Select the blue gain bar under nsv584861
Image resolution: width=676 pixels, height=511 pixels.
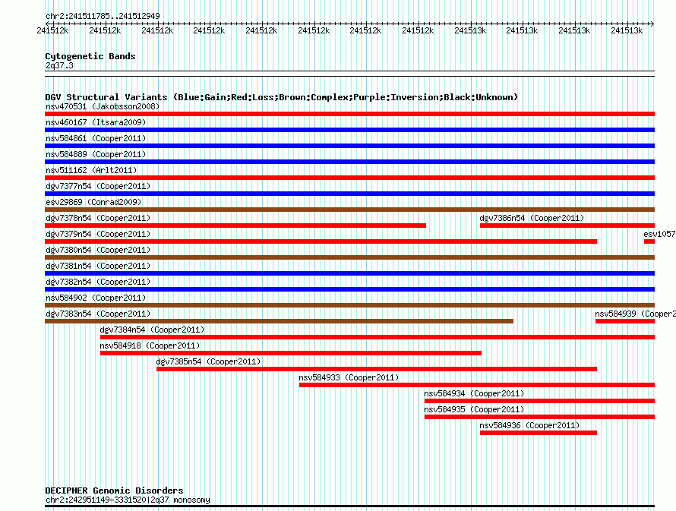coord(349,146)
